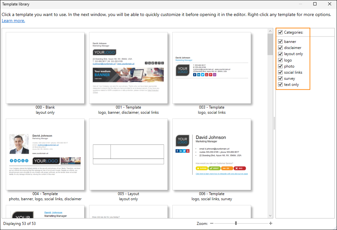Uncheck the social links category
337x230 pixels.
[x=280, y=72]
